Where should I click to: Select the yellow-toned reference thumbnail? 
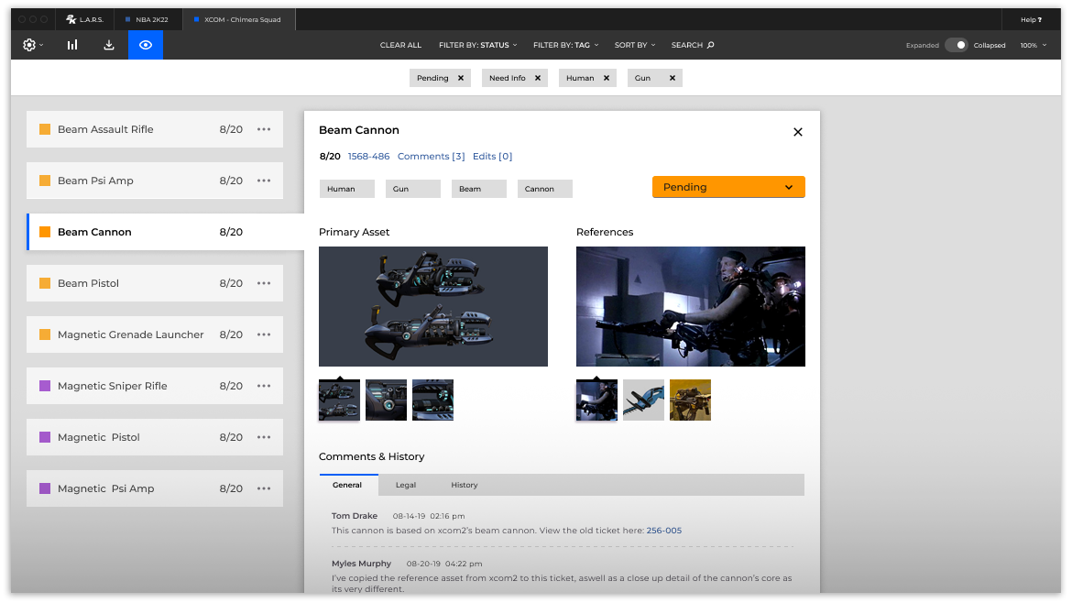pos(690,400)
